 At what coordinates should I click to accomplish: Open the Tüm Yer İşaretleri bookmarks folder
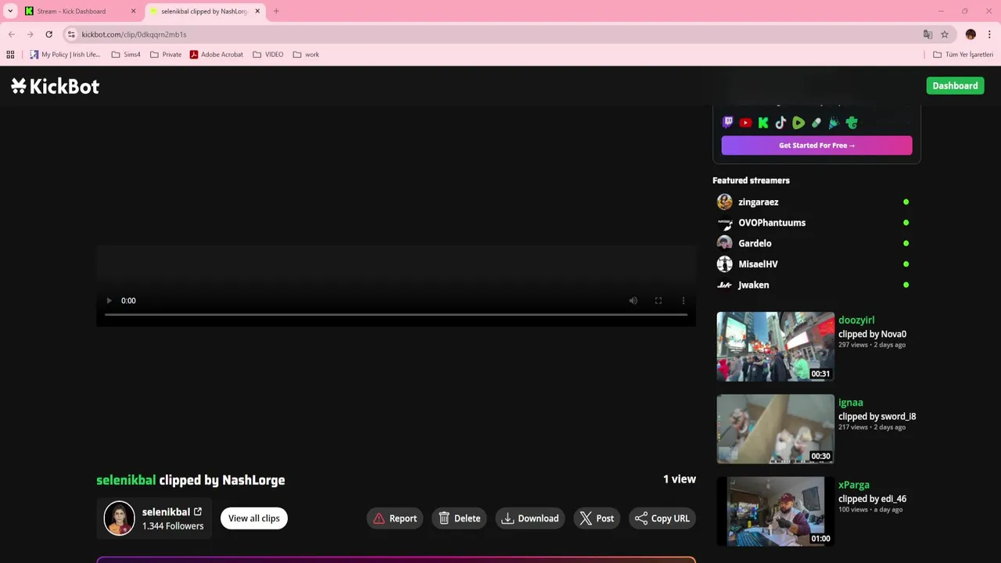tap(963, 55)
